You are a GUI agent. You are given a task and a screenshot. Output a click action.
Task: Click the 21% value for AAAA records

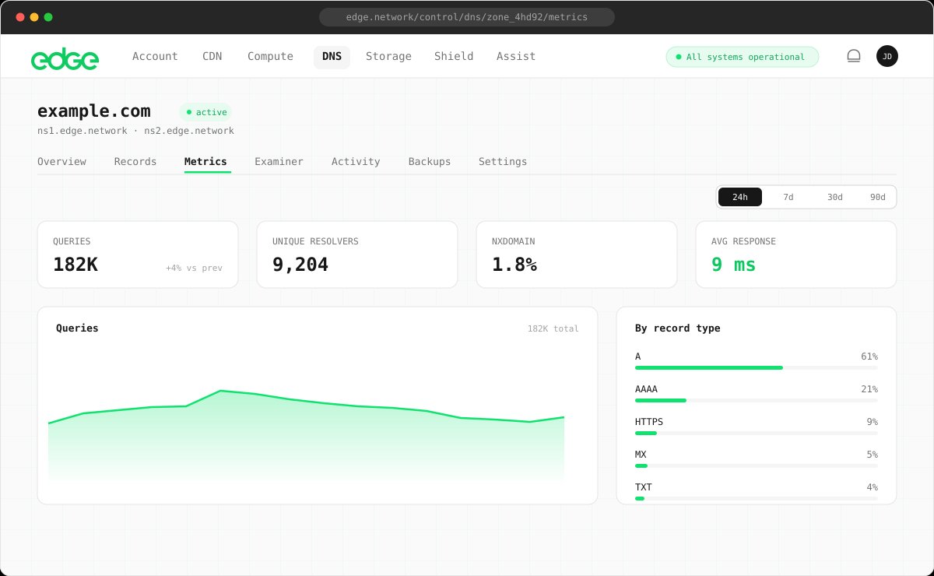(869, 389)
